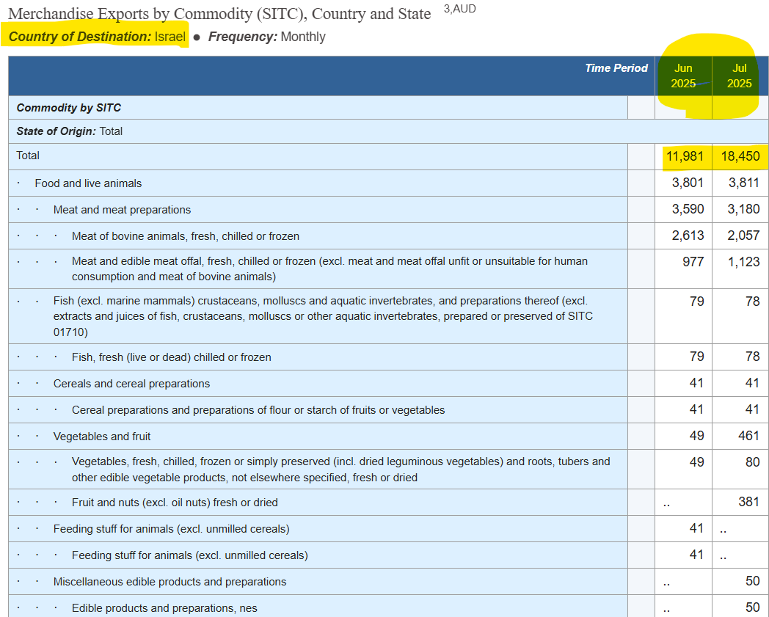The width and height of the screenshot is (769, 617).
Task: Select Total value 11,981 for June
Action: point(685,156)
